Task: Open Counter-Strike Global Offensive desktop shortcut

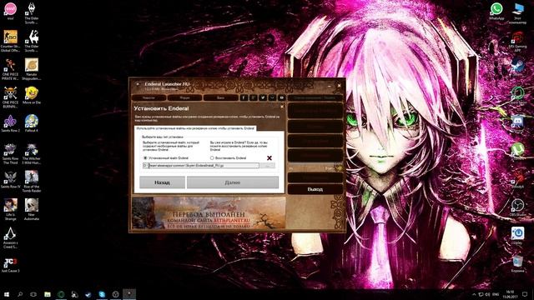Action: click(10, 42)
